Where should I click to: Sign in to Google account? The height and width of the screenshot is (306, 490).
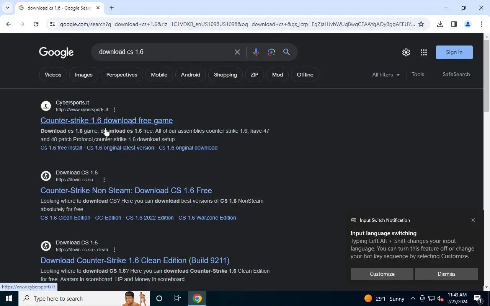(x=454, y=52)
